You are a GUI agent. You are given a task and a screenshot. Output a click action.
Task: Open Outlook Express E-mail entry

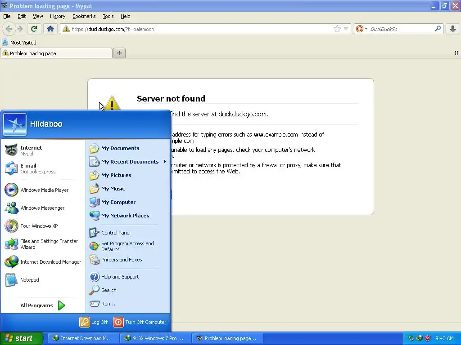(x=44, y=168)
